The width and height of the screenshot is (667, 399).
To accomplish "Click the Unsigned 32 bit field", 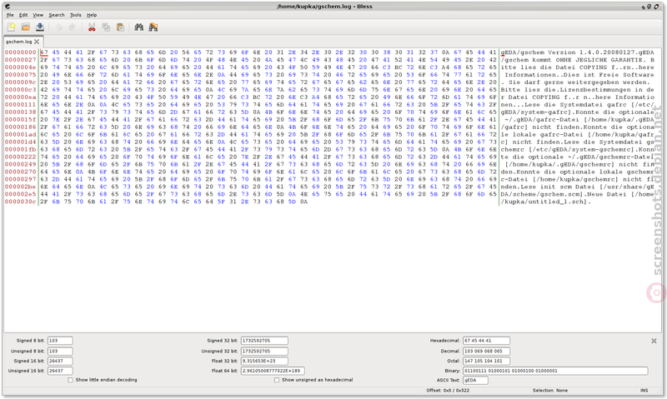I will (x=264, y=352).
